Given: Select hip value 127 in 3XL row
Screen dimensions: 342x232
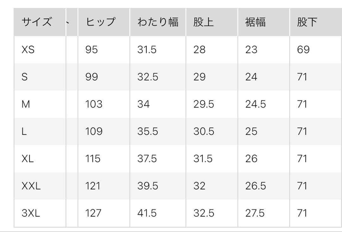Looking at the screenshot, I should pos(93,213).
